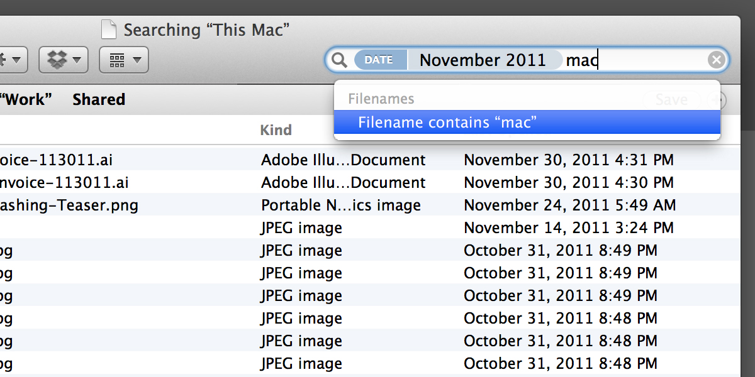The height and width of the screenshot is (377, 755).
Task: Click "JPEG image" in the November 14 row
Action: point(302,228)
